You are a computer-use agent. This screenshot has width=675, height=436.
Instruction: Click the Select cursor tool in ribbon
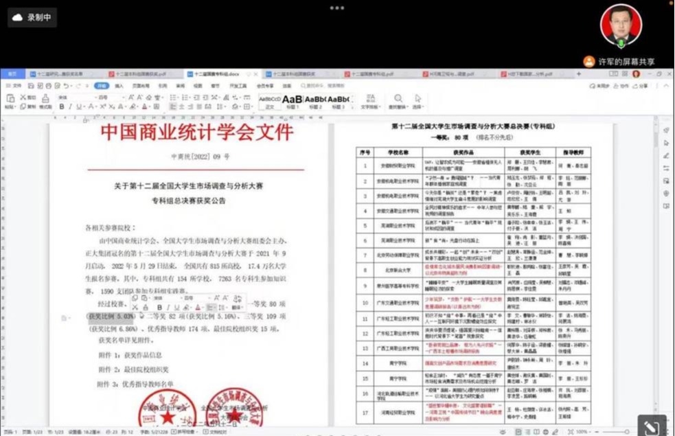(x=417, y=100)
